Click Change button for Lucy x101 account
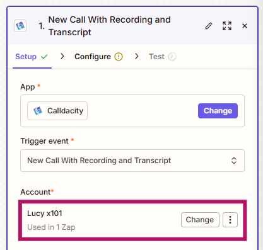 [200, 220]
